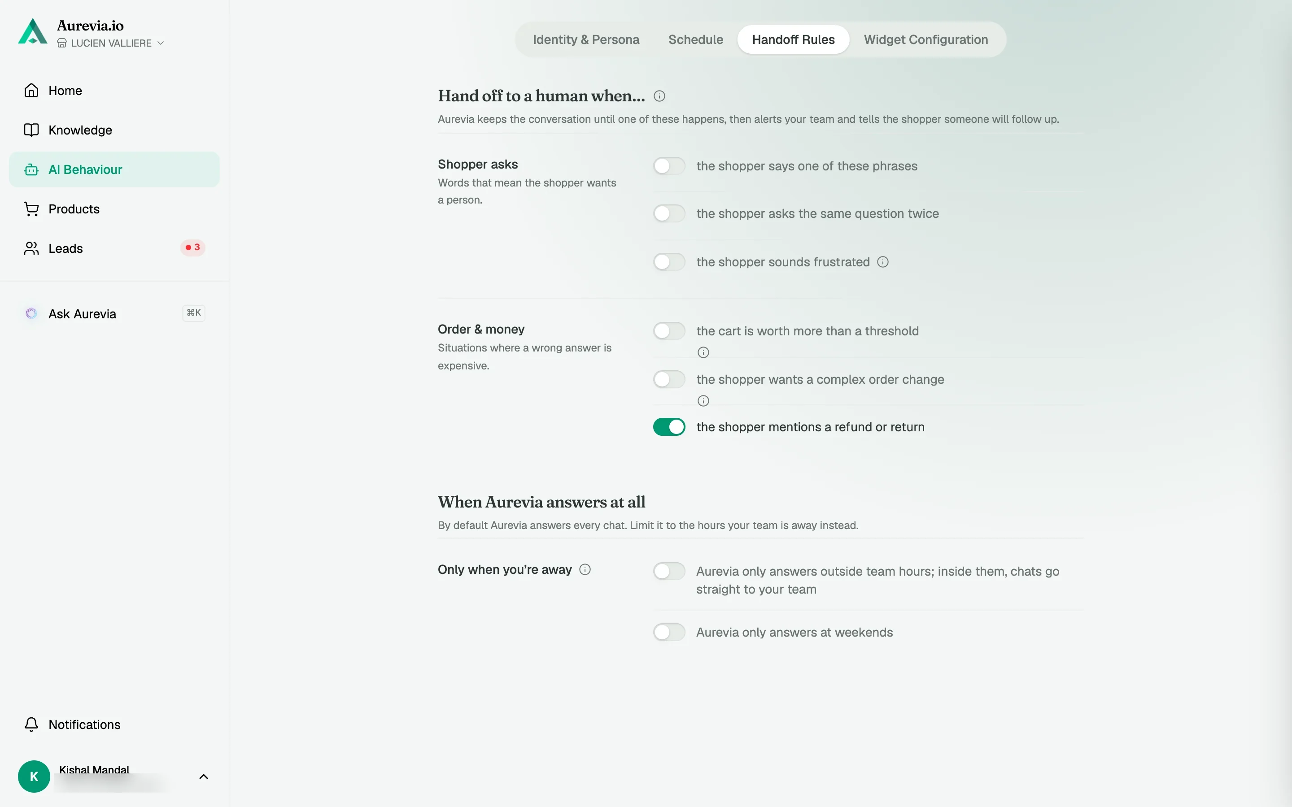Open the Identity & Persona tab
The height and width of the screenshot is (807, 1292).
pos(586,39)
